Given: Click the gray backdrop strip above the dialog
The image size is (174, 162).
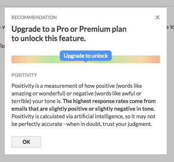Looking at the screenshot, I should point(87,3).
